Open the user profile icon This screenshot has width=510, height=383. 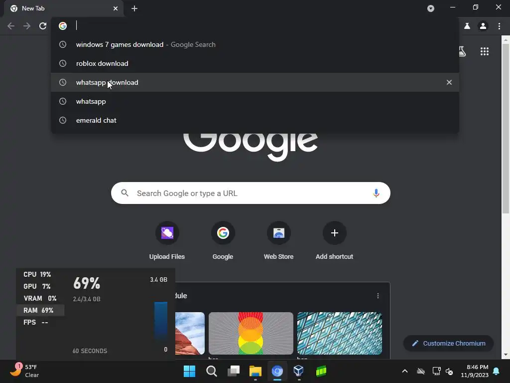483,26
